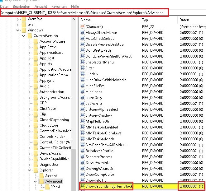Viewport: 206px width, 191px height.
Task: Select the HideDrivesWithNoMedia value name
Action: [x=106, y=80]
